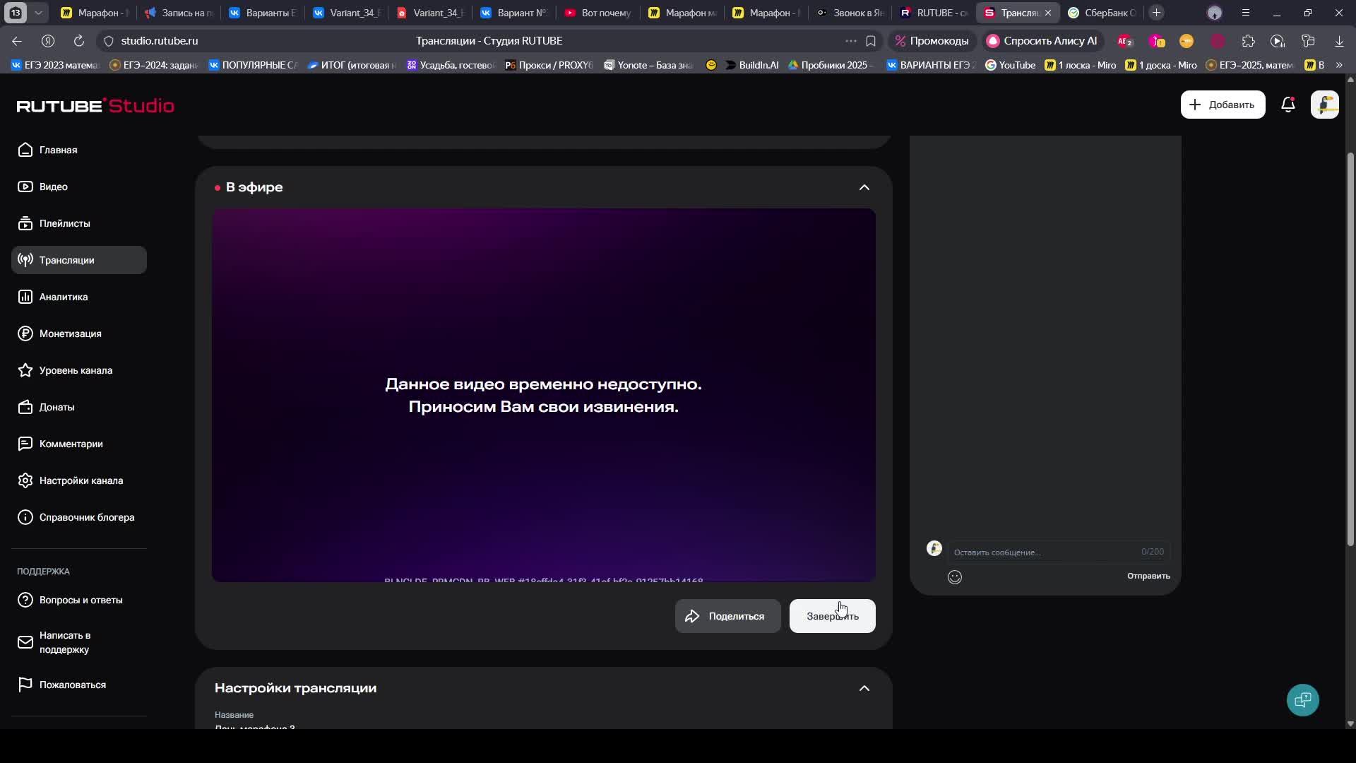Switch to the Вот почему YouTube tab
Screen dimensions: 1356x763
point(599,13)
